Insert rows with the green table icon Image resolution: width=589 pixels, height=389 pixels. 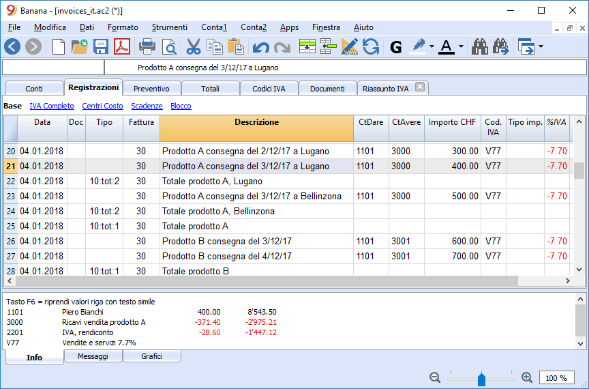click(307, 47)
